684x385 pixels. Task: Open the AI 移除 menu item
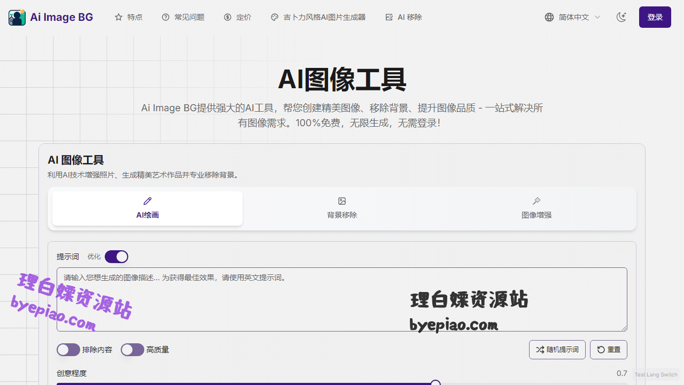pyautogui.click(x=403, y=17)
